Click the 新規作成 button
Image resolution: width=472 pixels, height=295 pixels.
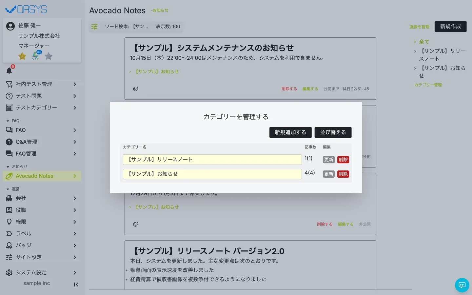[x=451, y=27]
